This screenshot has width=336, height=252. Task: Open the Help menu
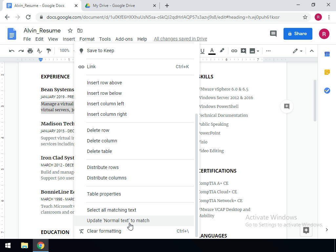click(142, 39)
